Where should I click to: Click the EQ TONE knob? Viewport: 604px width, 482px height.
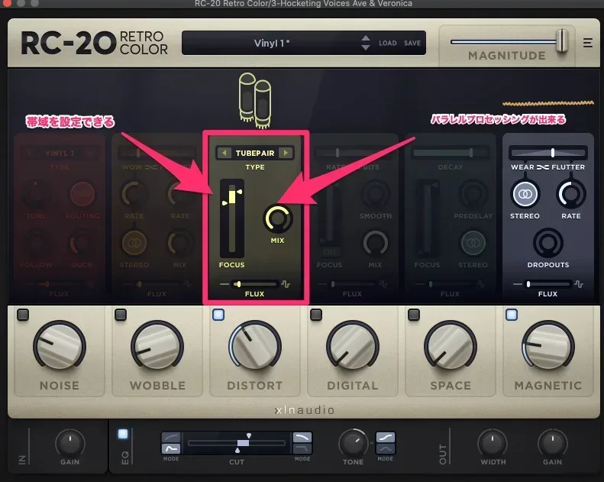coord(353,443)
